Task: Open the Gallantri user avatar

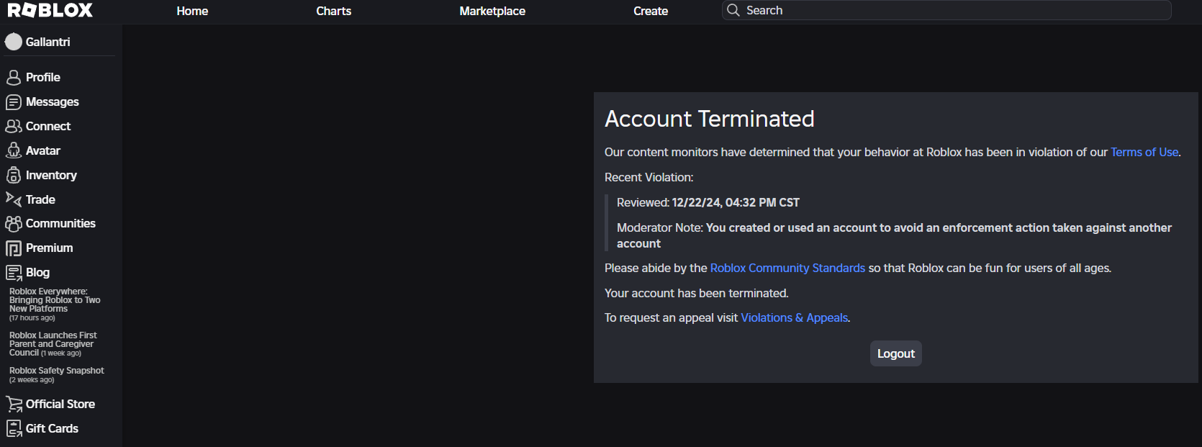Action: [14, 42]
